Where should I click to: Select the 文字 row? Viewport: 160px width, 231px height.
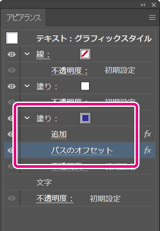[80, 182]
